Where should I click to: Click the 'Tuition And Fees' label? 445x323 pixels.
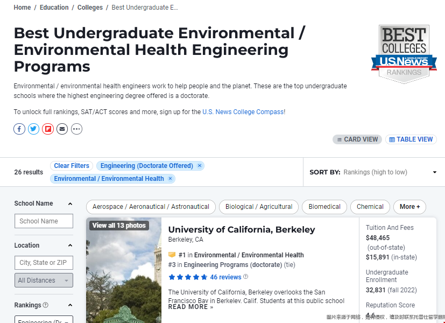[x=390, y=228]
